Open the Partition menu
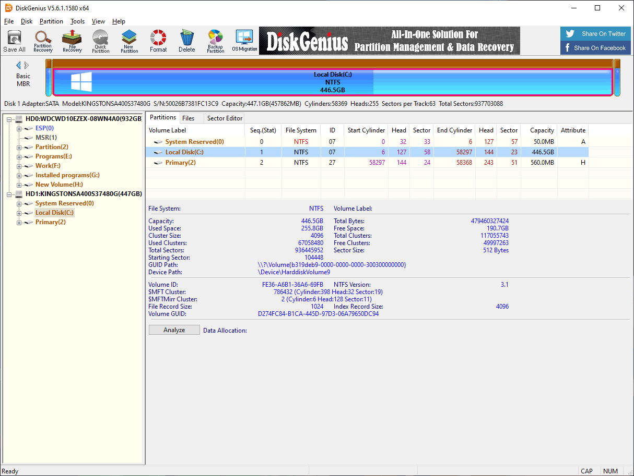The width and height of the screenshot is (634, 476). point(51,21)
